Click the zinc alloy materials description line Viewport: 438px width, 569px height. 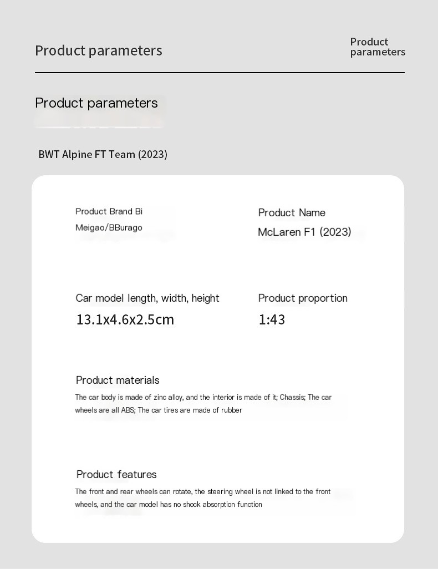[203, 397]
